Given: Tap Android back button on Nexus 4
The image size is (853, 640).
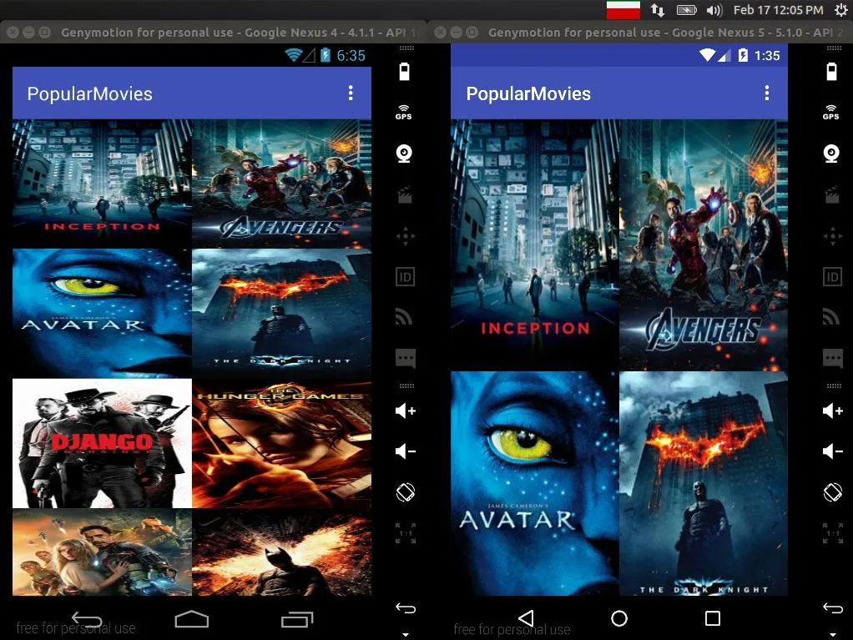Looking at the screenshot, I should (87, 619).
